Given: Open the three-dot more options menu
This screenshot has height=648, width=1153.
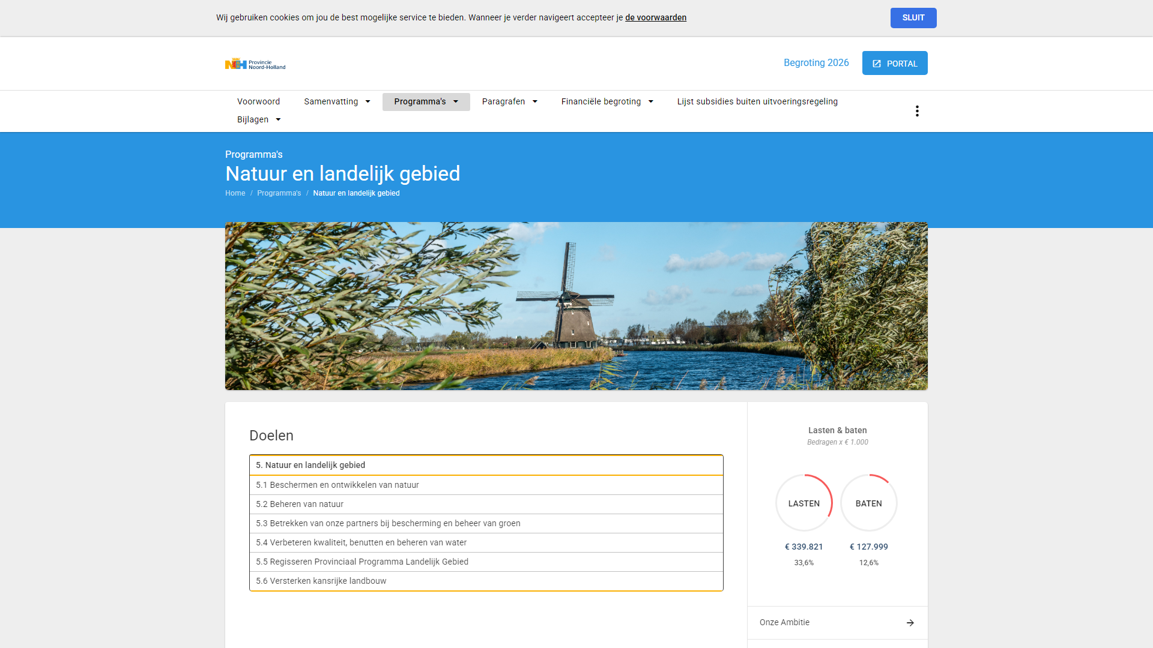Looking at the screenshot, I should pos(917,111).
